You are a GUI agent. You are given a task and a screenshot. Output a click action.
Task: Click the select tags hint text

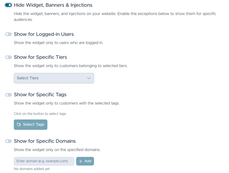click(40, 114)
